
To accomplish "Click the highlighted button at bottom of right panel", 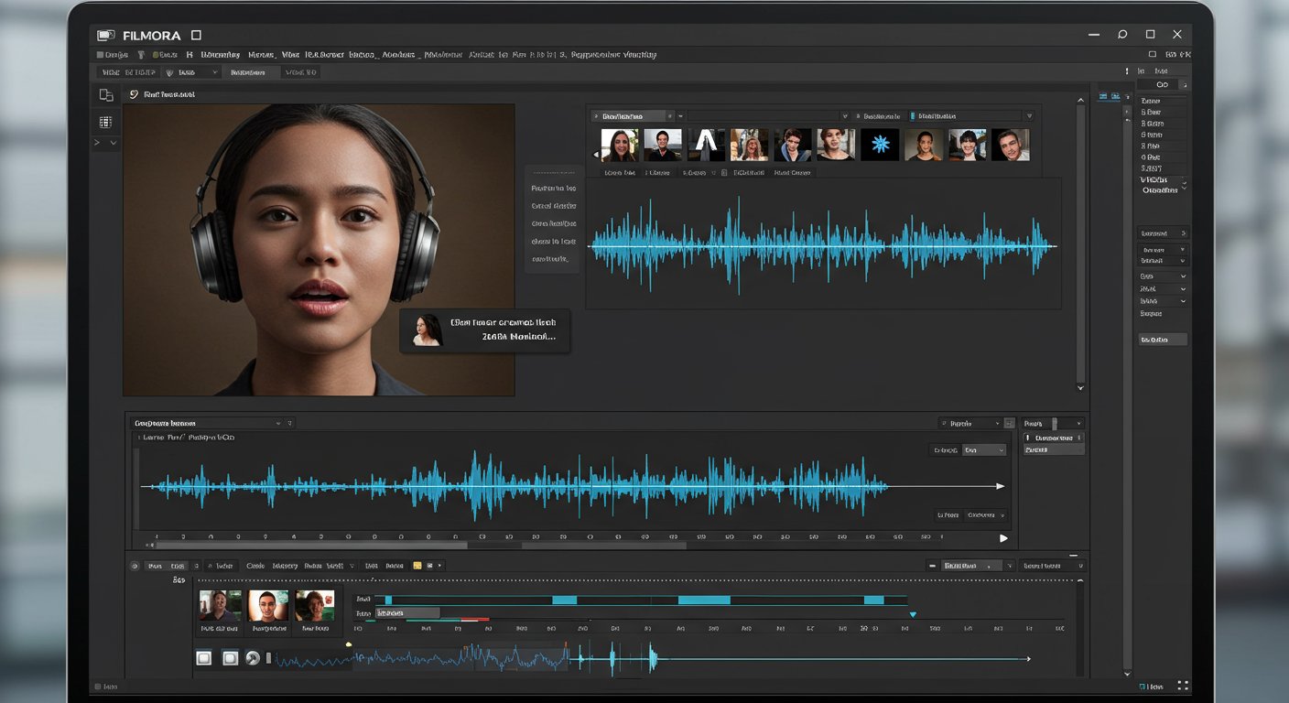I will (x=1162, y=340).
